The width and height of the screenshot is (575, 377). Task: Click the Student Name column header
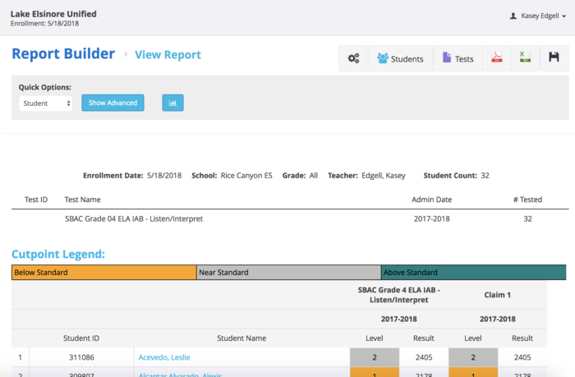click(241, 338)
